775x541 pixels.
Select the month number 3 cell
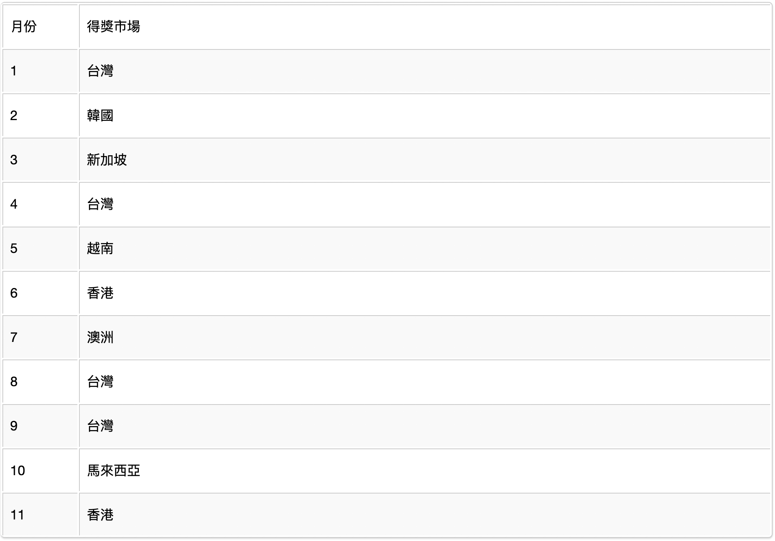click(14, 160)
